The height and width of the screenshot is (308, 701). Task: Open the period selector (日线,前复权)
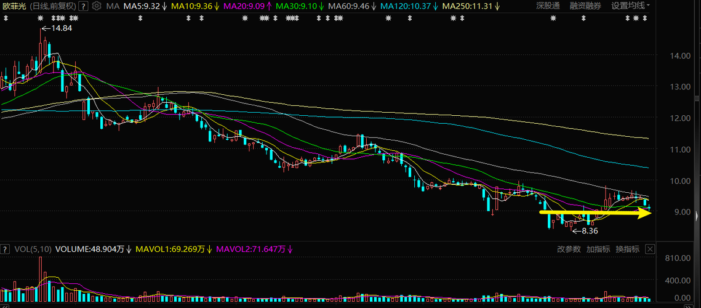point(53,6)
